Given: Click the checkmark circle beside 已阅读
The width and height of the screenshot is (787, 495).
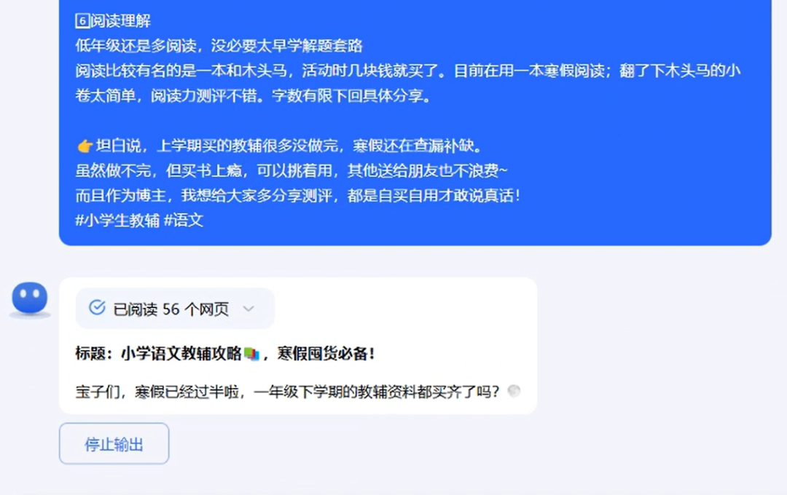Looking at the screenshot, I should [x=97, y=308].
